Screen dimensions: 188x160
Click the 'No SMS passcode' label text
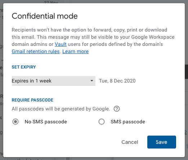(x=46, y=122)
